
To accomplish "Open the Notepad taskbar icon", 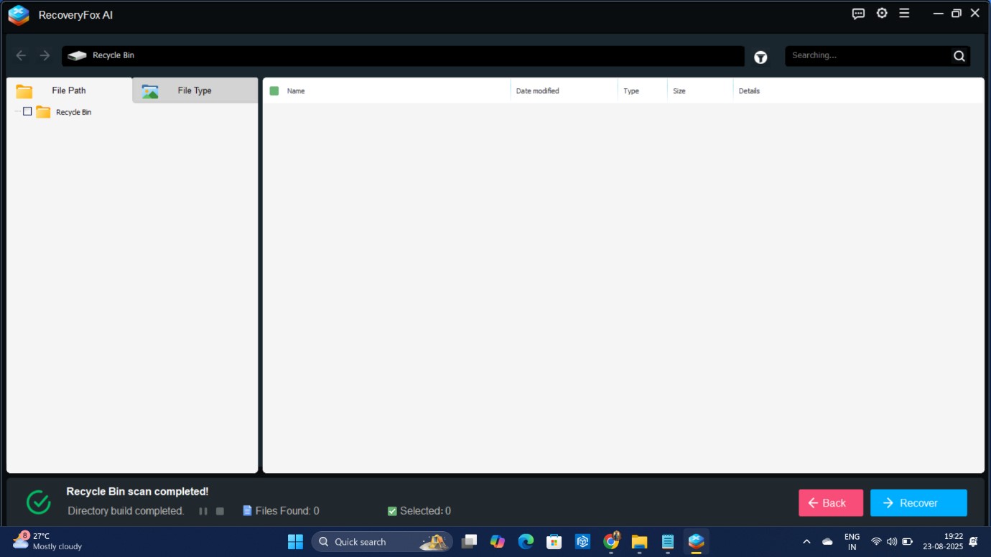I will click(x=668, y=542).
